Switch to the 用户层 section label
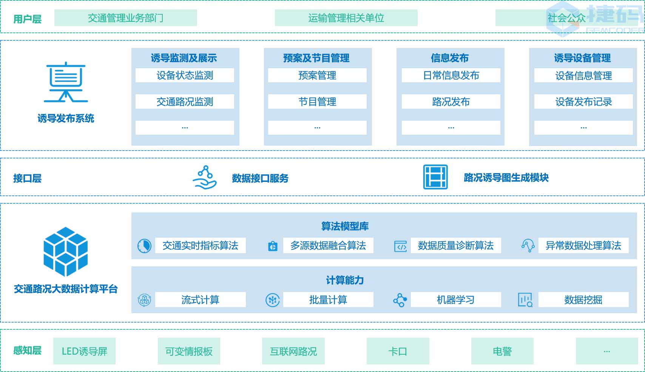Image resolution: width=645 pixels, height=372 pixels. [x=28, y=17]
